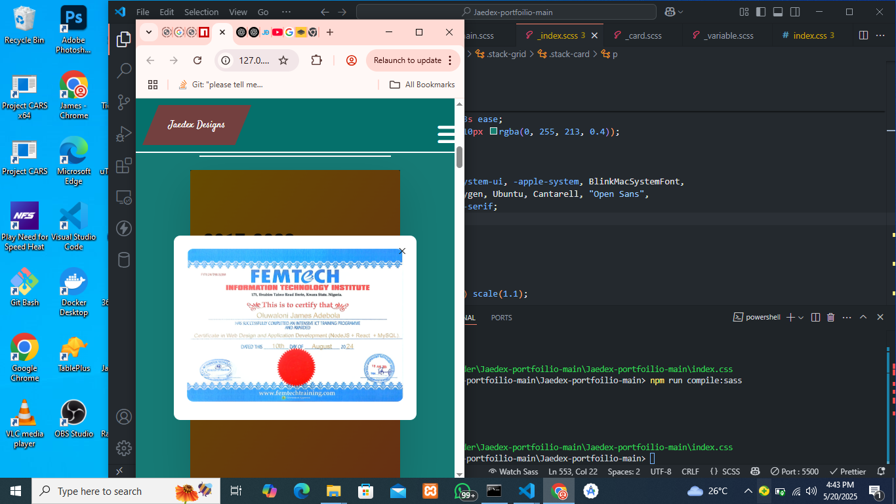The image size is (896, 504).
Task: Click the Jaedex Designs logo
Action: pyautogui.click(x=197, y=125)
